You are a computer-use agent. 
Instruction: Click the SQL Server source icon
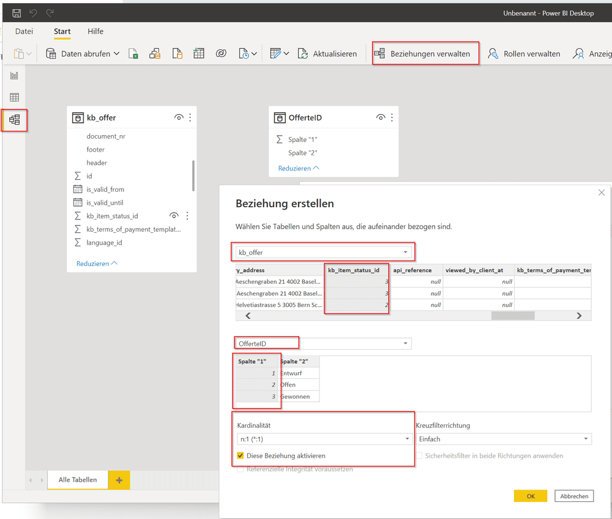(177, 53)
